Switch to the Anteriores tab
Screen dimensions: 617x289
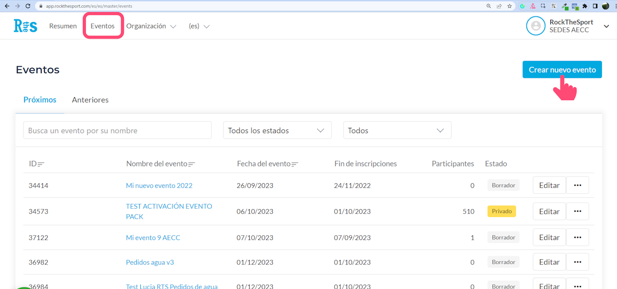click(90, 100)
